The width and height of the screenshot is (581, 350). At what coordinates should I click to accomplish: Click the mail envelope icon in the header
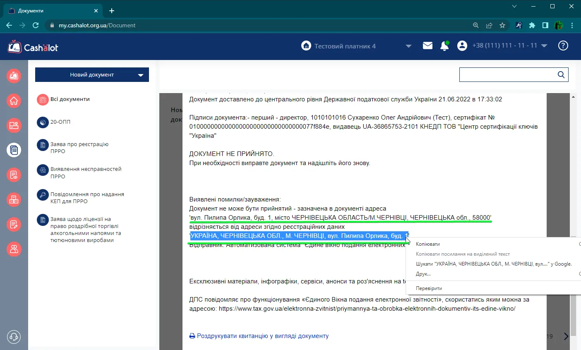click(427, 46)
